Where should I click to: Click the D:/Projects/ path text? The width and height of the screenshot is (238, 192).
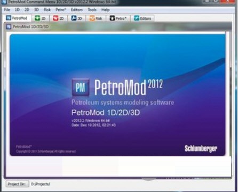tap(41, 184)
